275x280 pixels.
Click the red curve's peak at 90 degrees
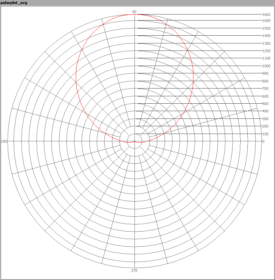point(135,14)
